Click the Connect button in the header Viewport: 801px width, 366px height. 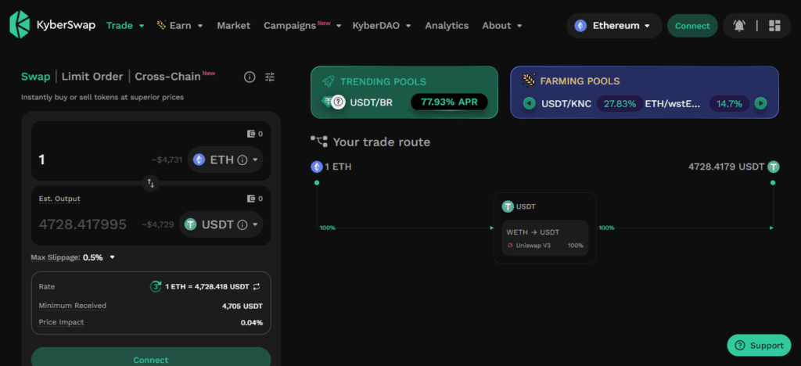692,26
